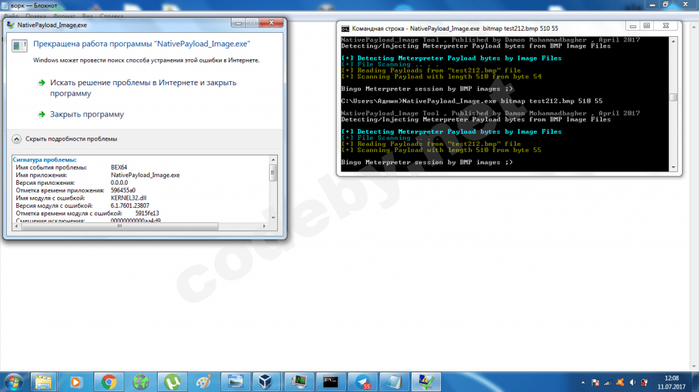Viewport: 699px width, 392px height.
Task: Switch to the NativePayload_Image error taskbar button
Action: [x=426, y=382]
